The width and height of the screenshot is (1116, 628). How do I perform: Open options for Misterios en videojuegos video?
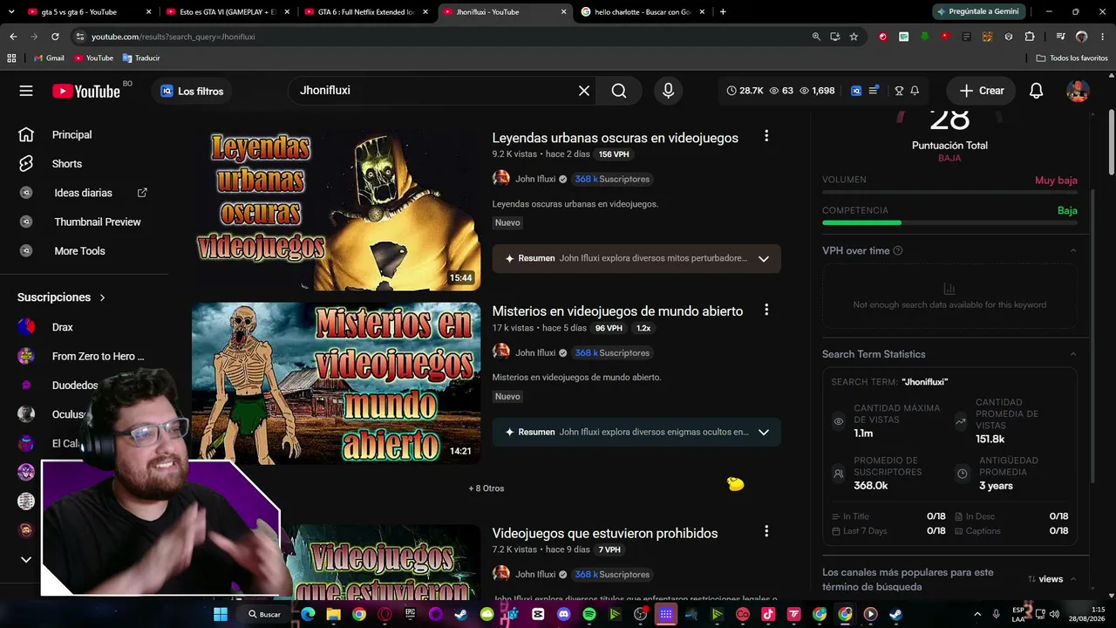click(766, 310)
